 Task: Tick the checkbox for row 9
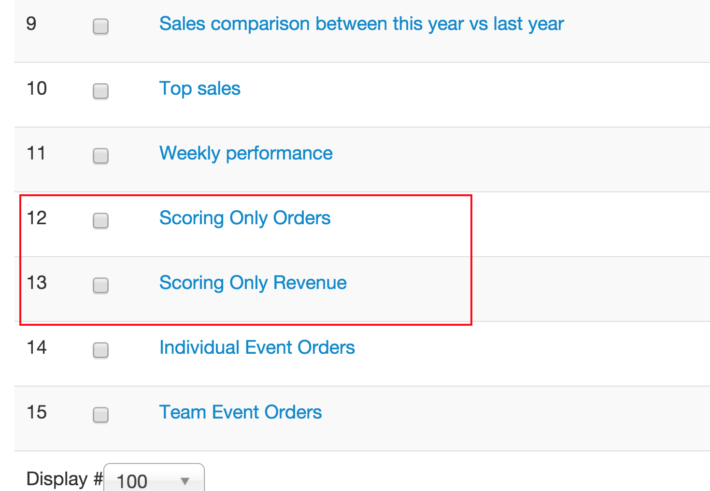100,26
